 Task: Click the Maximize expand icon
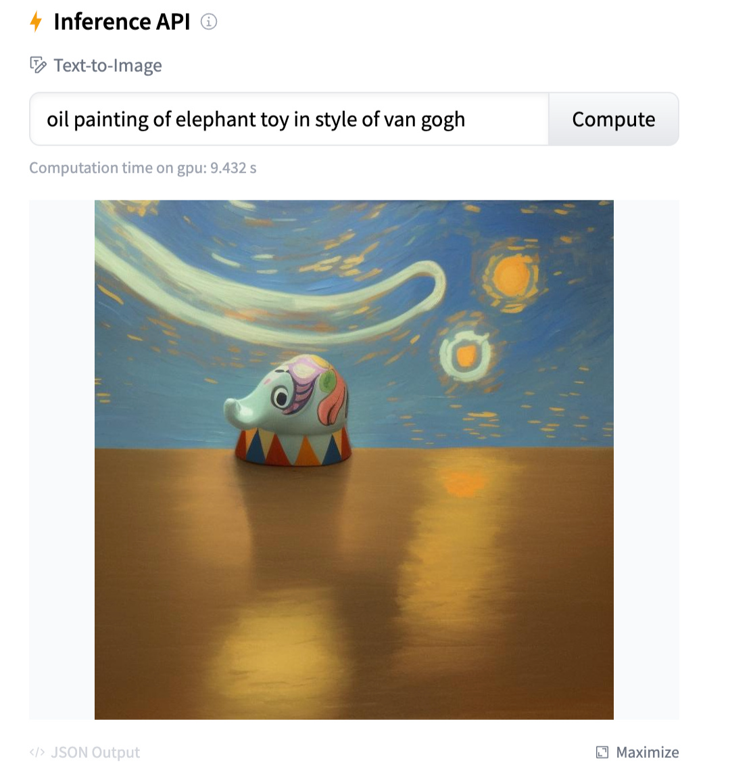pyautogui.click(x=602, y=752)
